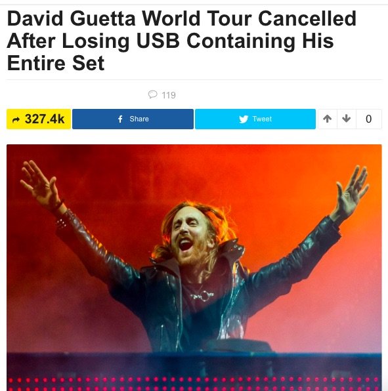Open the 119 comments link
The width and height of the screenshot is (388, 391).
click(x=162, y=94)
